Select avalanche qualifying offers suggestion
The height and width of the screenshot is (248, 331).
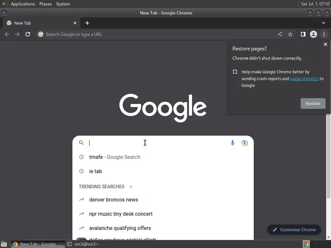tap(163, 228)
